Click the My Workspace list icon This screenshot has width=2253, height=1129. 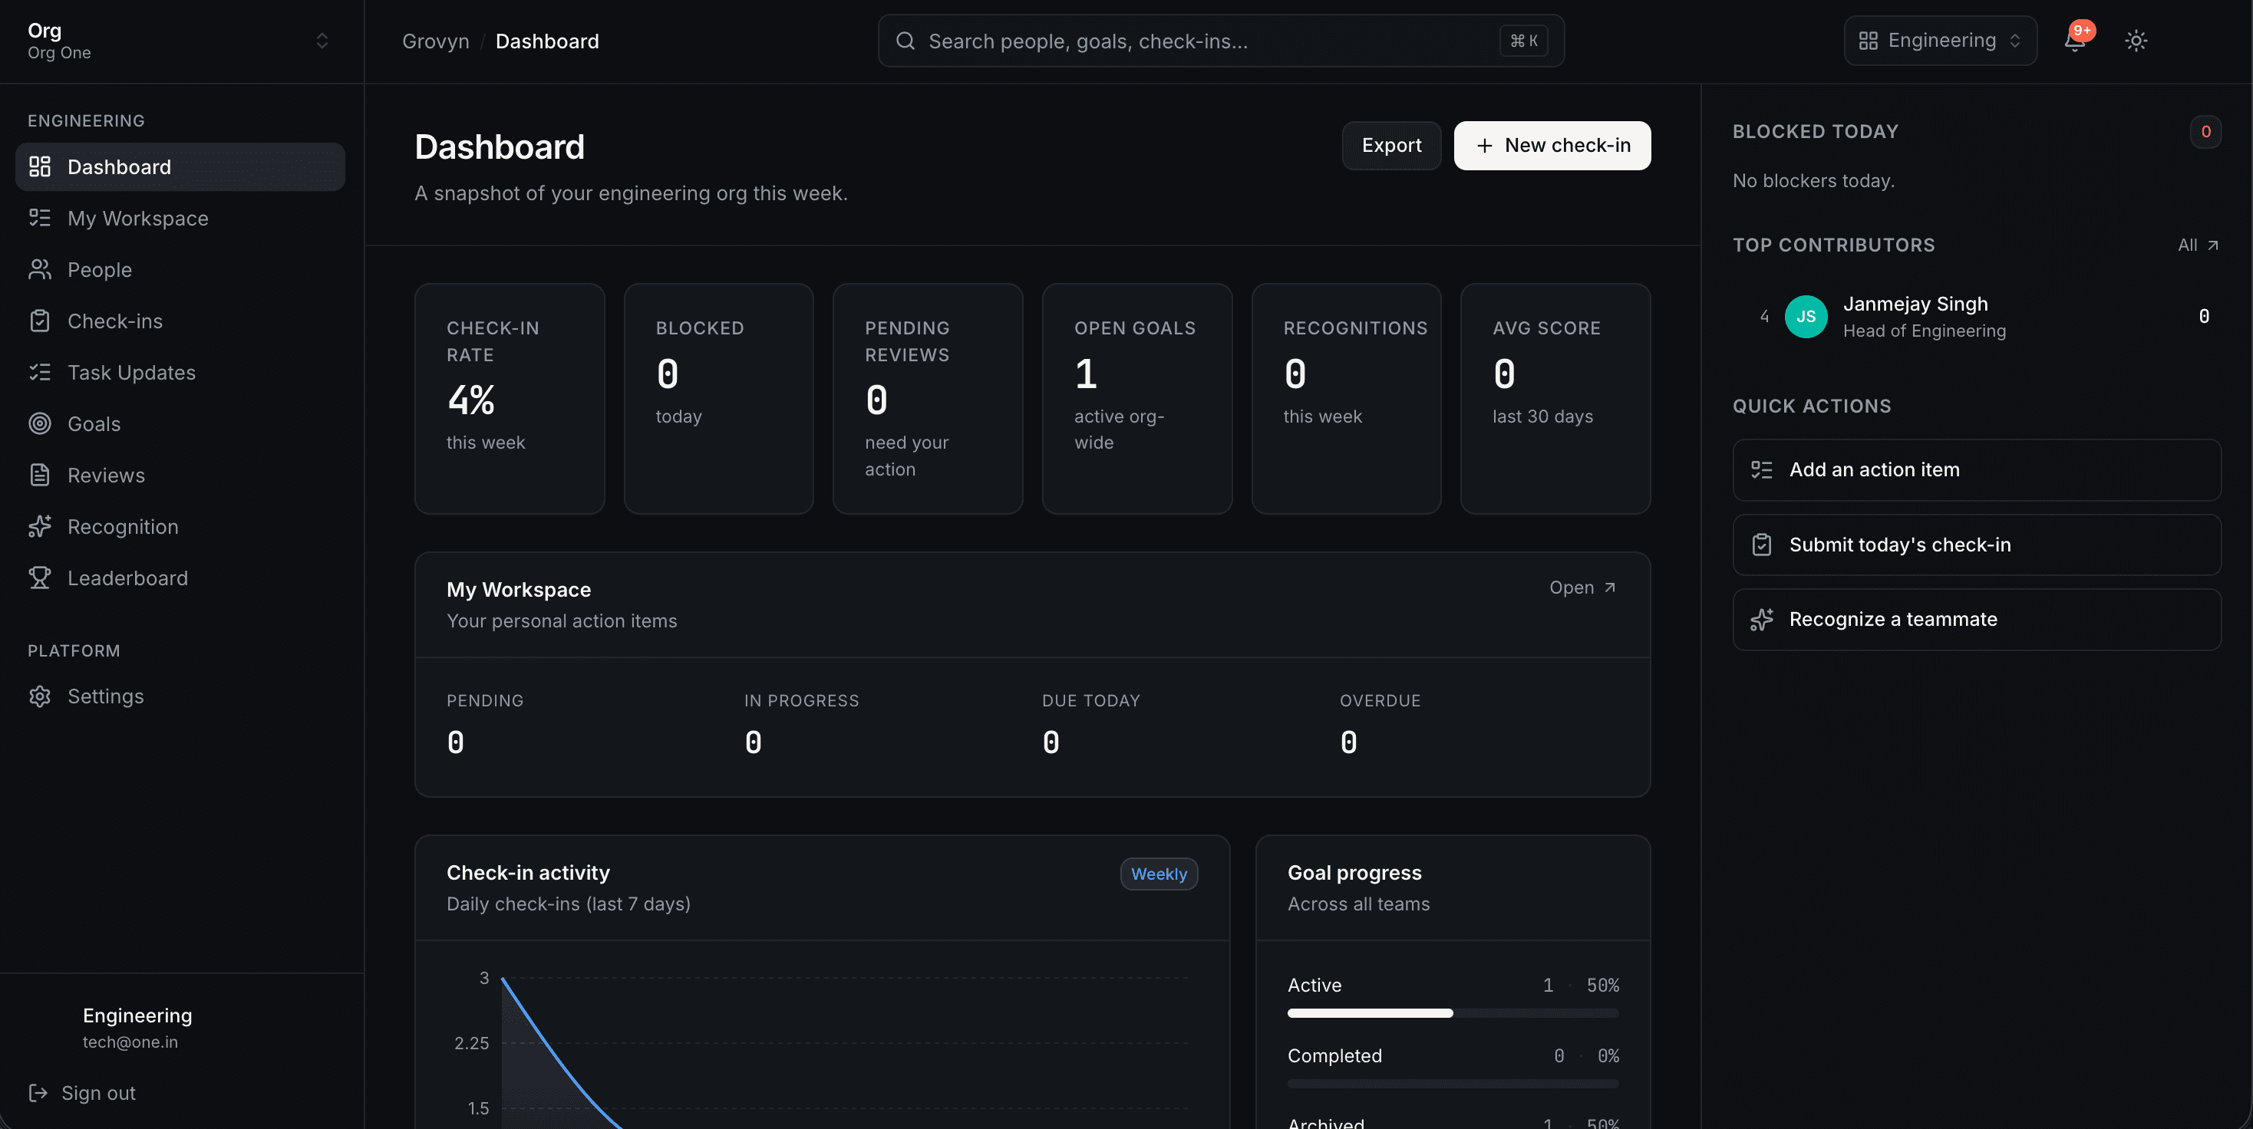40,218
